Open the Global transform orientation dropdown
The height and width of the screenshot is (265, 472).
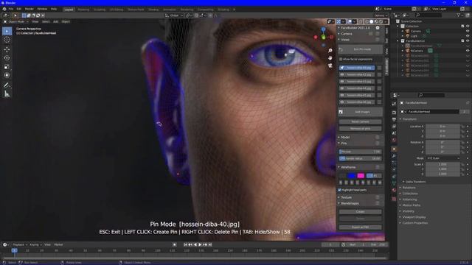tap(174, 15)
